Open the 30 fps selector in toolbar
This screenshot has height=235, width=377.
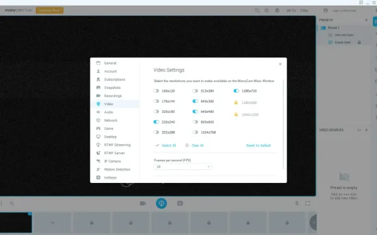point(291,11)
